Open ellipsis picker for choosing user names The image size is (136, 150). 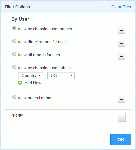[x=121, y=29]
